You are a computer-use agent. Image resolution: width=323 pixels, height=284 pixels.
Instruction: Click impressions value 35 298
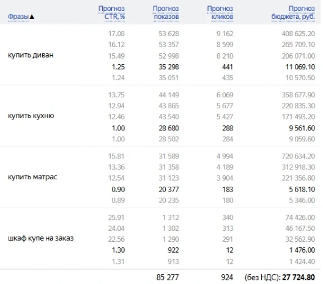[x=169, y=67]
